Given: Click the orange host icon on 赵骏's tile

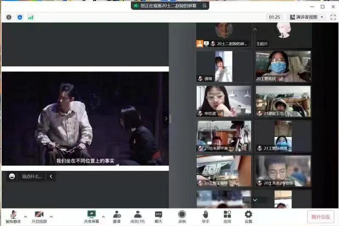Looking at the screenshot, I should tap(200, 43).
